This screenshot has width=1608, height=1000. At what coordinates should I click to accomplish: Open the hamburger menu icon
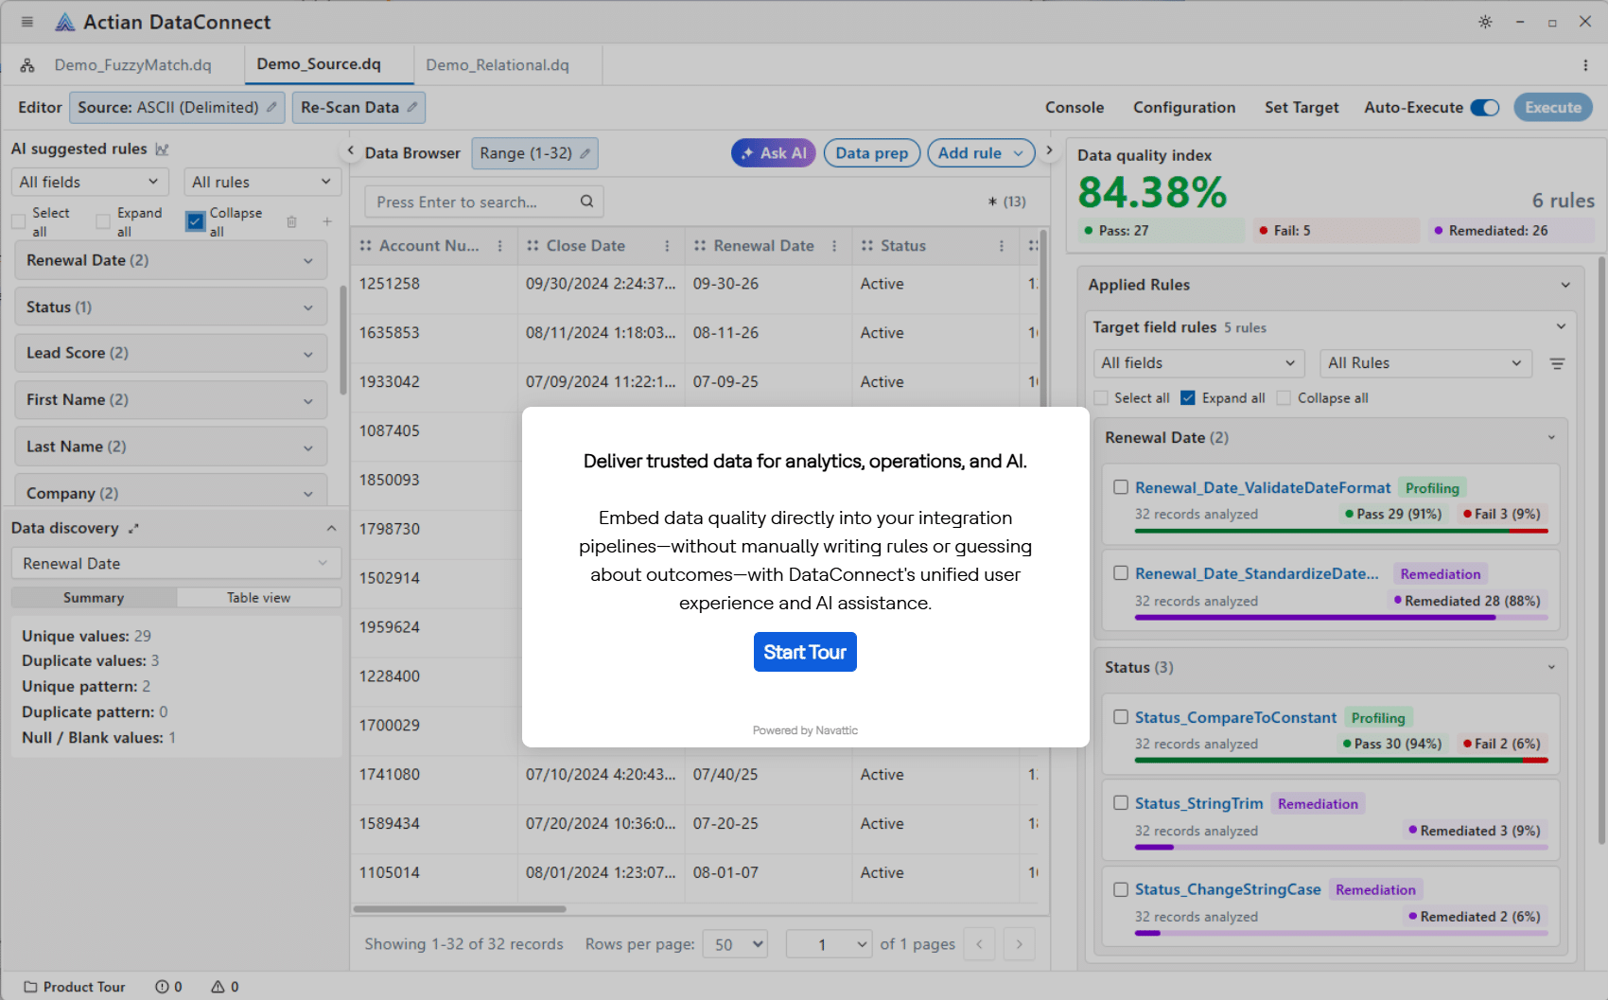[27, 22]
